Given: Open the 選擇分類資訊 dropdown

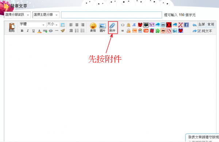Looking at the screenshot, I should 18,15.
